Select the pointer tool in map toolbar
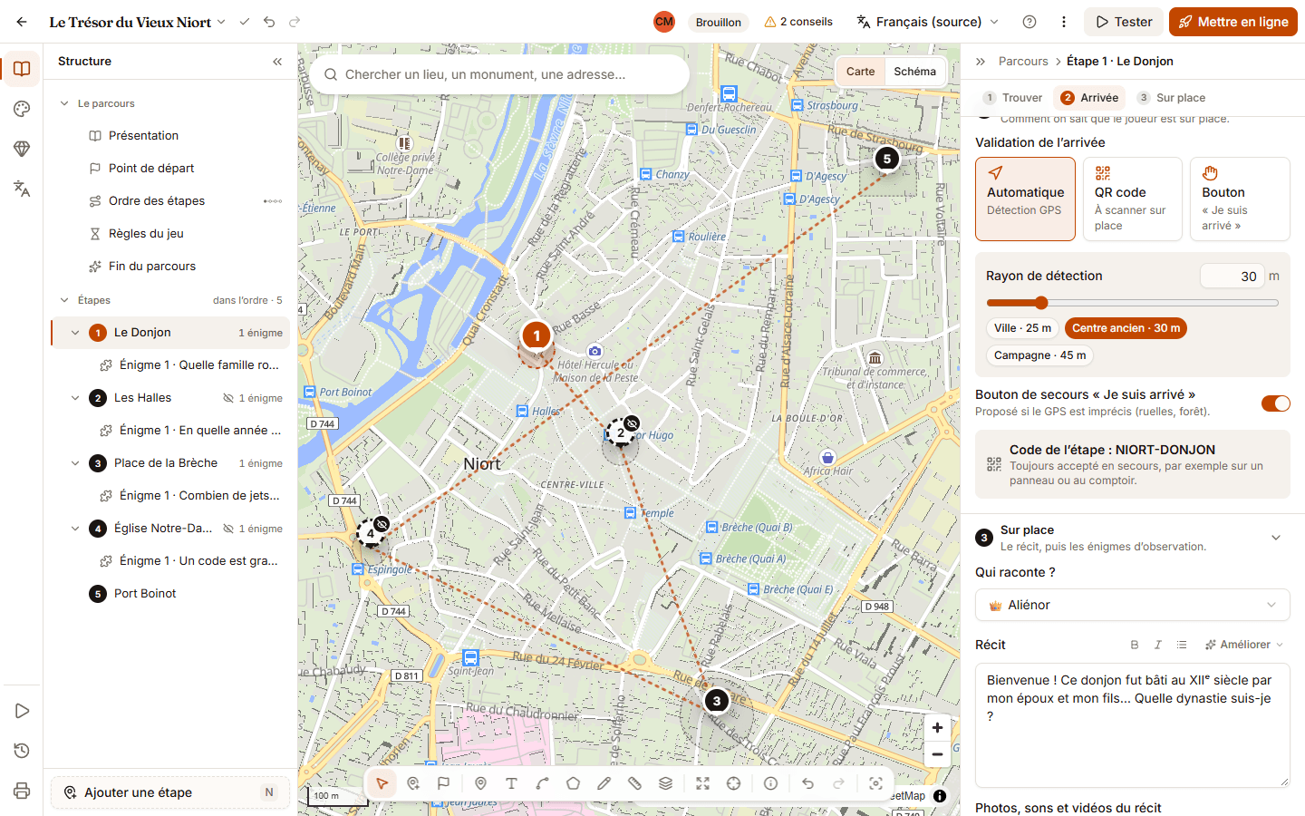 click(x=382, y=783)
